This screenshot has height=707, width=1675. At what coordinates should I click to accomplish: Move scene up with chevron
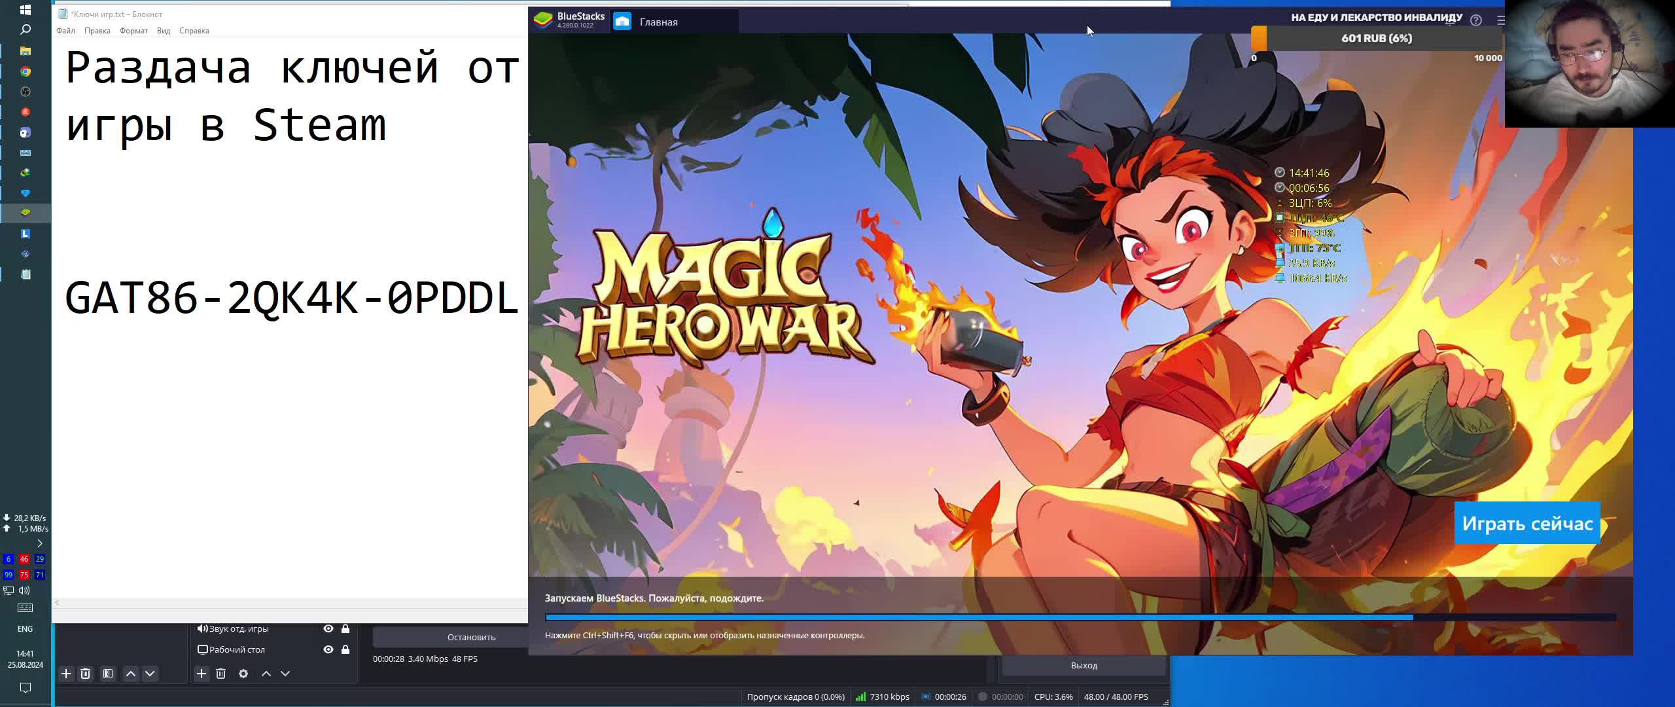point(131,674)
